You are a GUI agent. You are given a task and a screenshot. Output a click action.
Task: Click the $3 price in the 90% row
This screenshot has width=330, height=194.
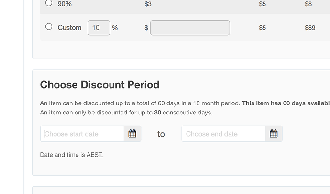tap(148, 4)
